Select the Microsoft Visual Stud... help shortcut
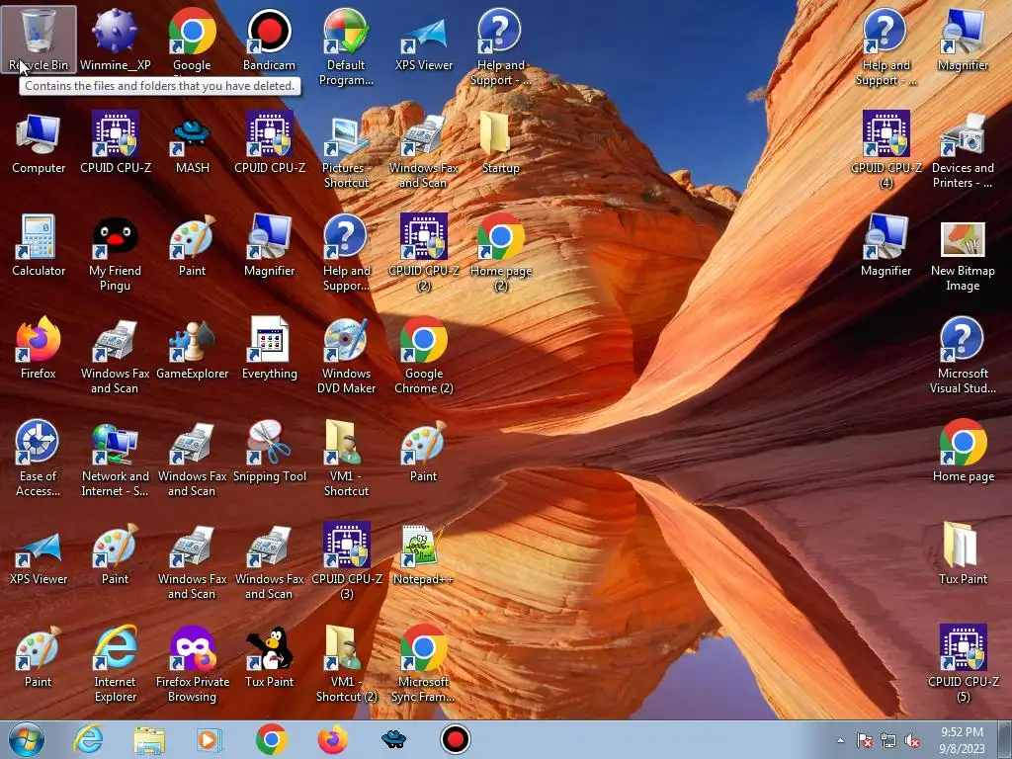The height and width of the screenshot is (759, 1012). pyautogui.click(x=963, y=355)
